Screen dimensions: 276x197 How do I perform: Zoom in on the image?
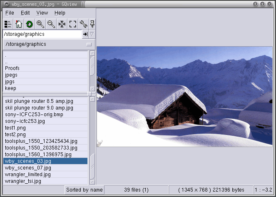pos(40,24)
